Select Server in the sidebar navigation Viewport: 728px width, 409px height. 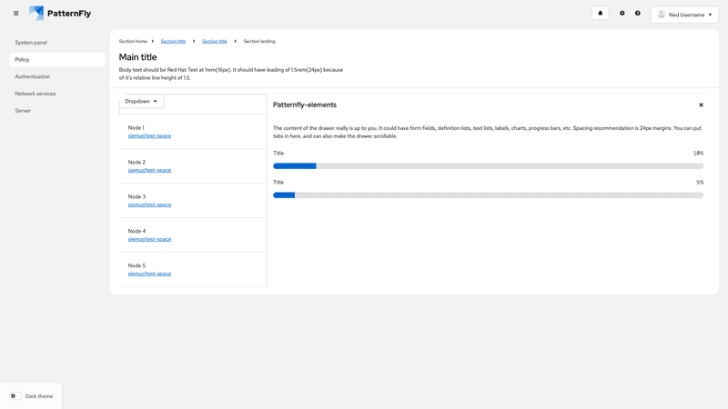point(23,111)
